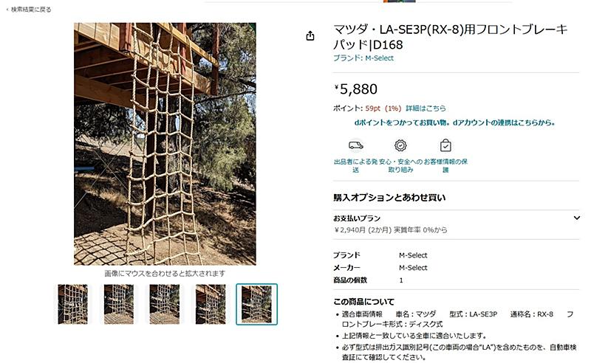
Task: Click the ¥5,880 price text
Action: pyautogui.click(x=356, y=89)
